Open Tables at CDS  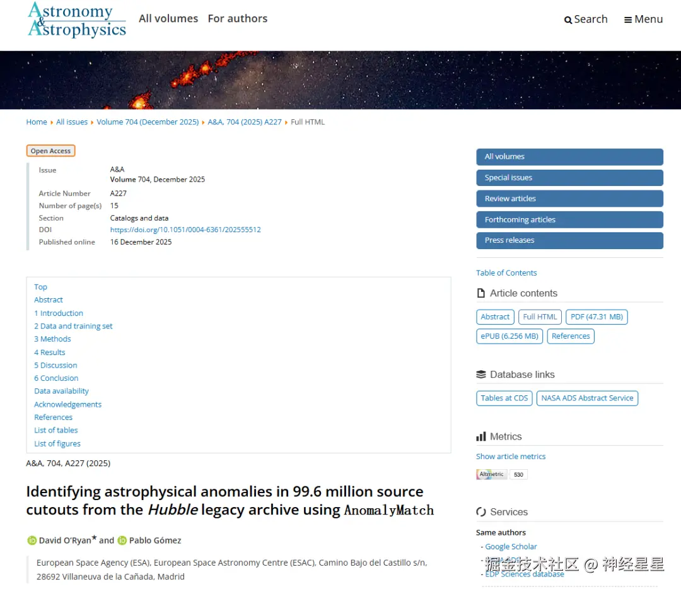tap(504, 399)
